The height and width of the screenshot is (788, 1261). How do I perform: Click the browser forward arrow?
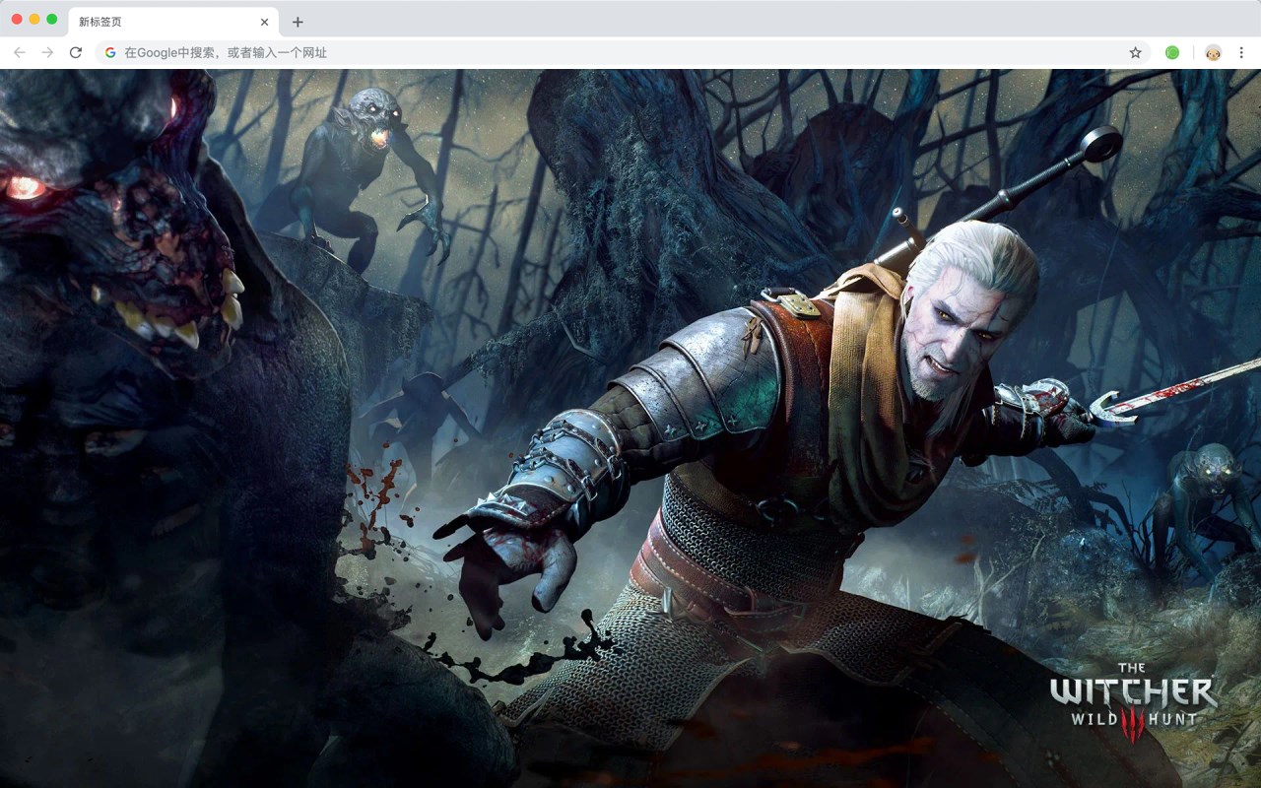coord(47,52)
